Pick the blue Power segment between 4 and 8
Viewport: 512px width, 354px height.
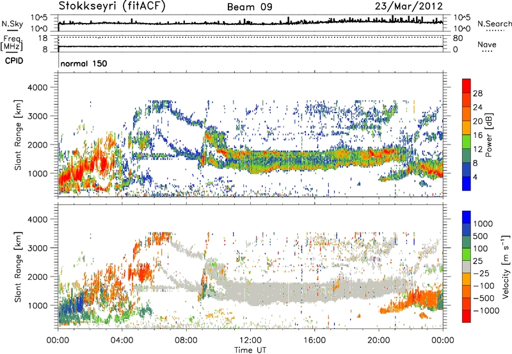coord(467,170)
